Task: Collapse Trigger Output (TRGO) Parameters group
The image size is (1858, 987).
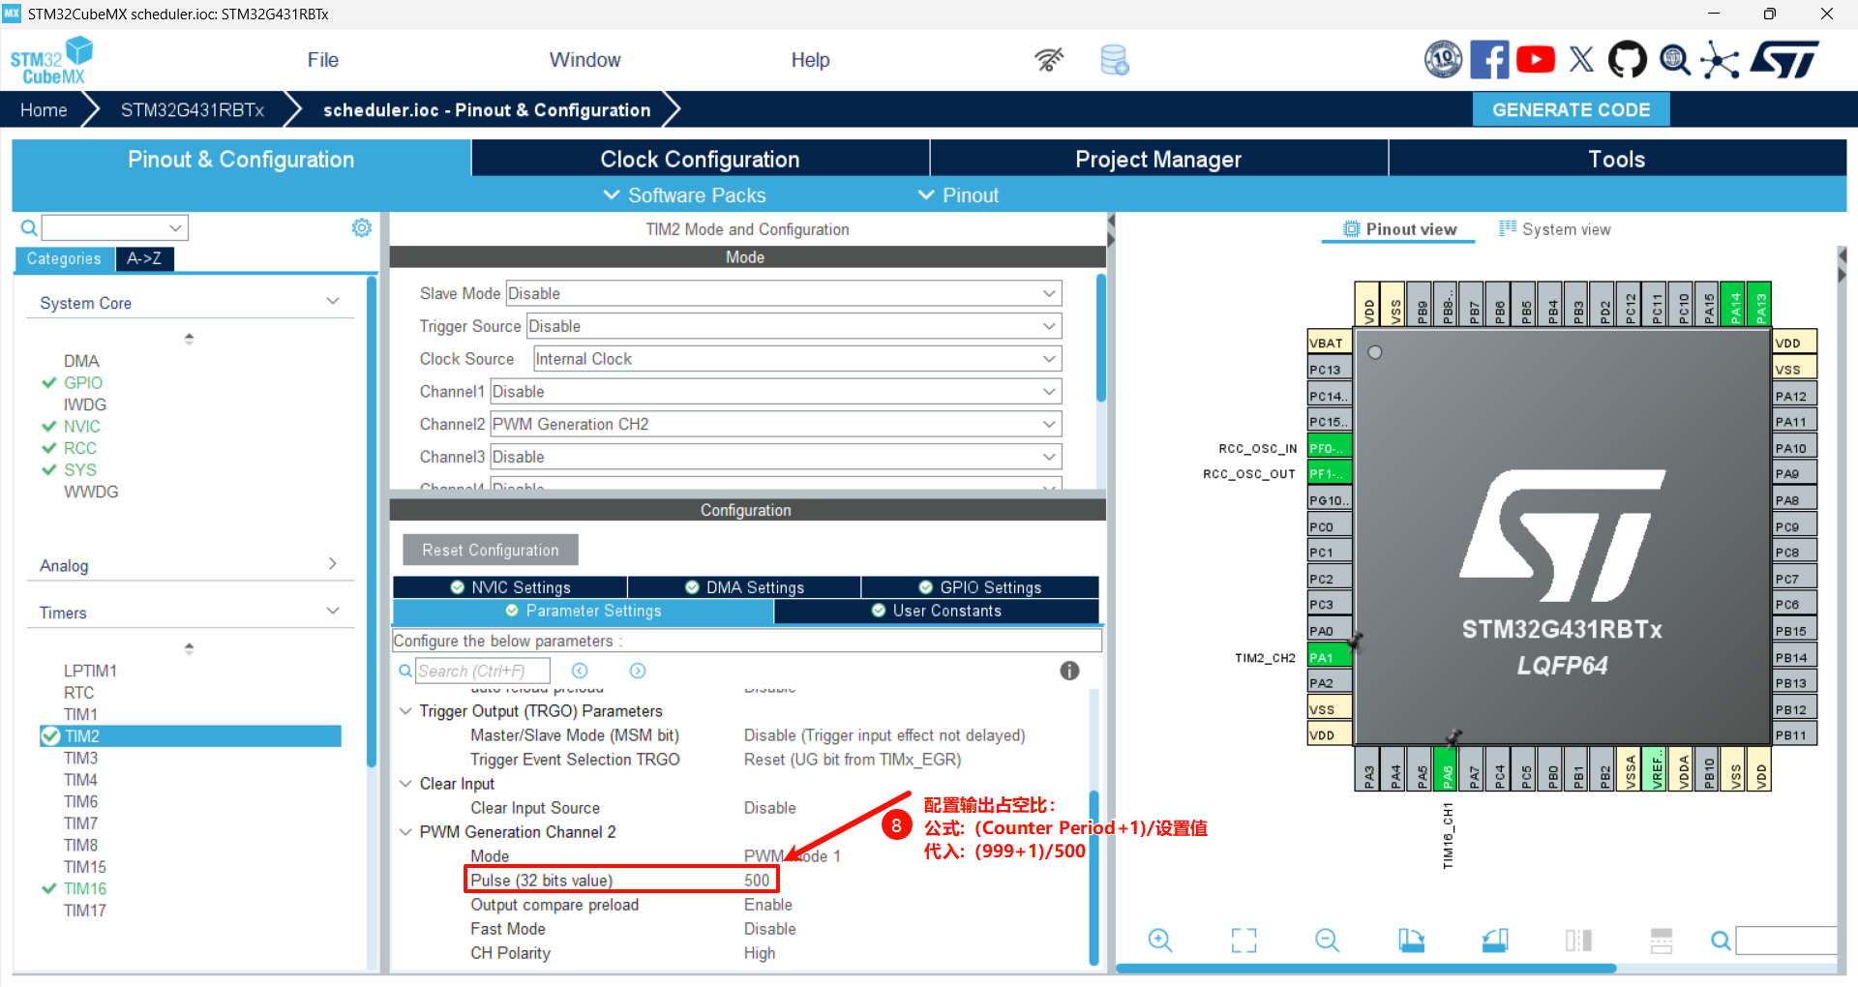Action: 405,711
